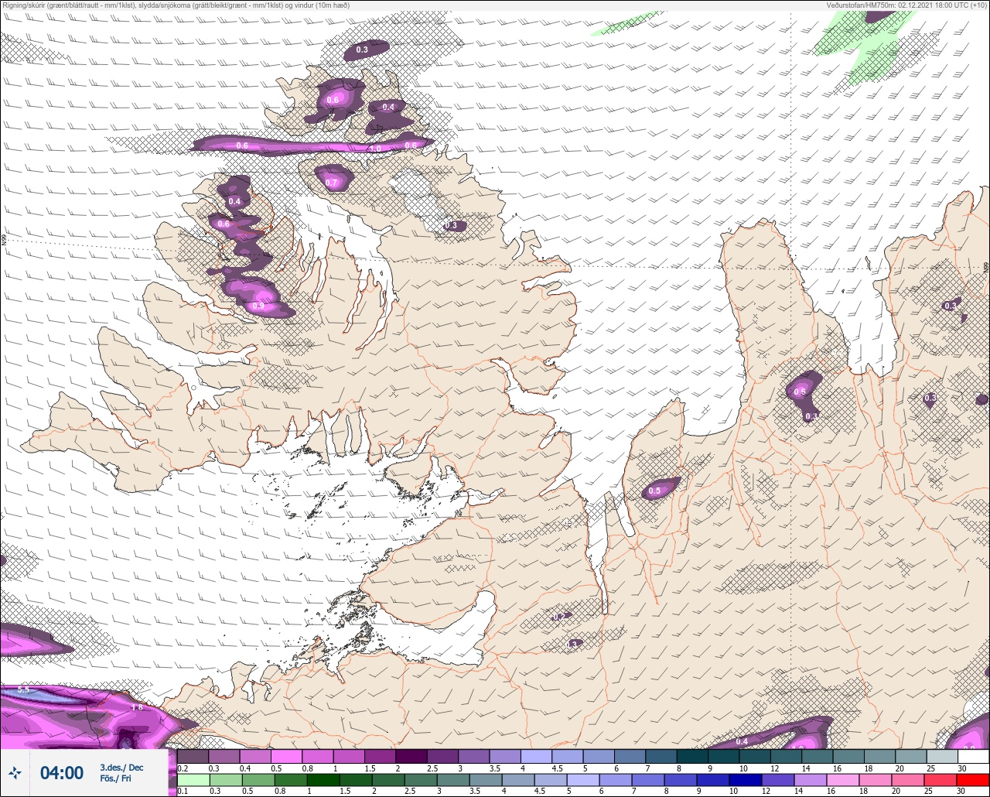Screen dimensions: 990x797
Task: Click the 0.7 snowfall value on map
Action: tap(332, 183)
